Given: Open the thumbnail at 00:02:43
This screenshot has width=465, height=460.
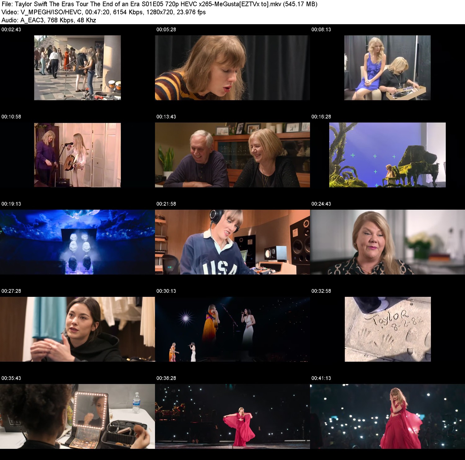Looking at the screenshot, I should [77, 68].
